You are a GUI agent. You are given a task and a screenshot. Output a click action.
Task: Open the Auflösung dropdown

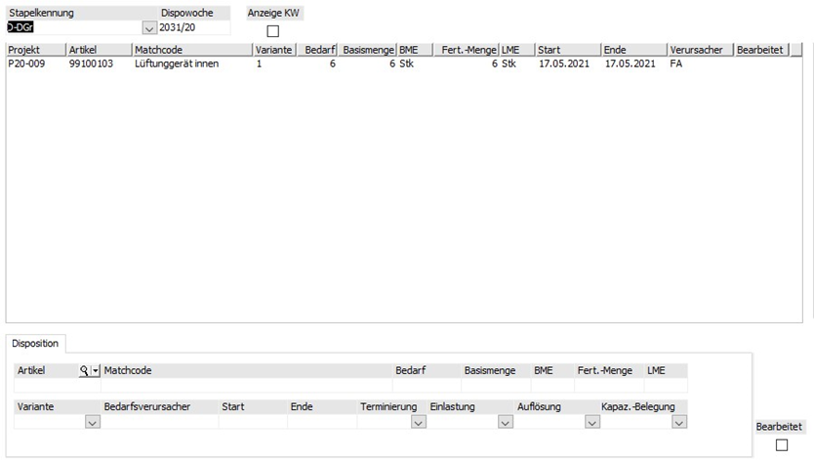[590, 422]
